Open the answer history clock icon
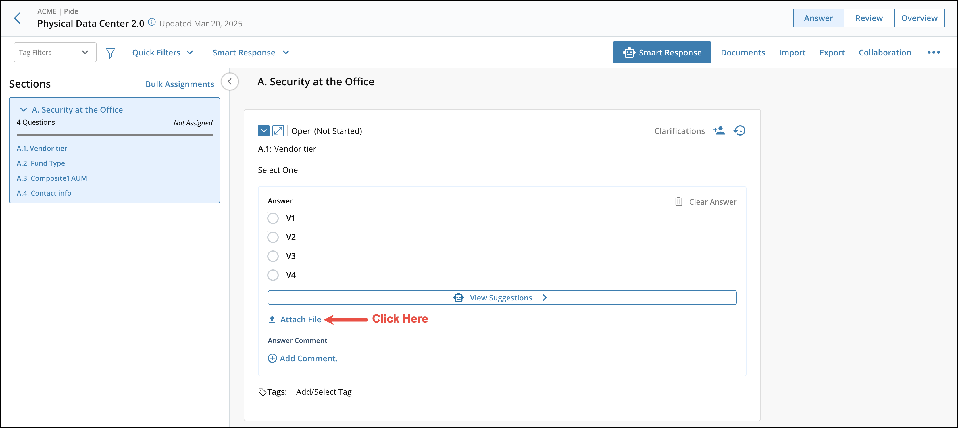958x428 pixels. [739, 130]
